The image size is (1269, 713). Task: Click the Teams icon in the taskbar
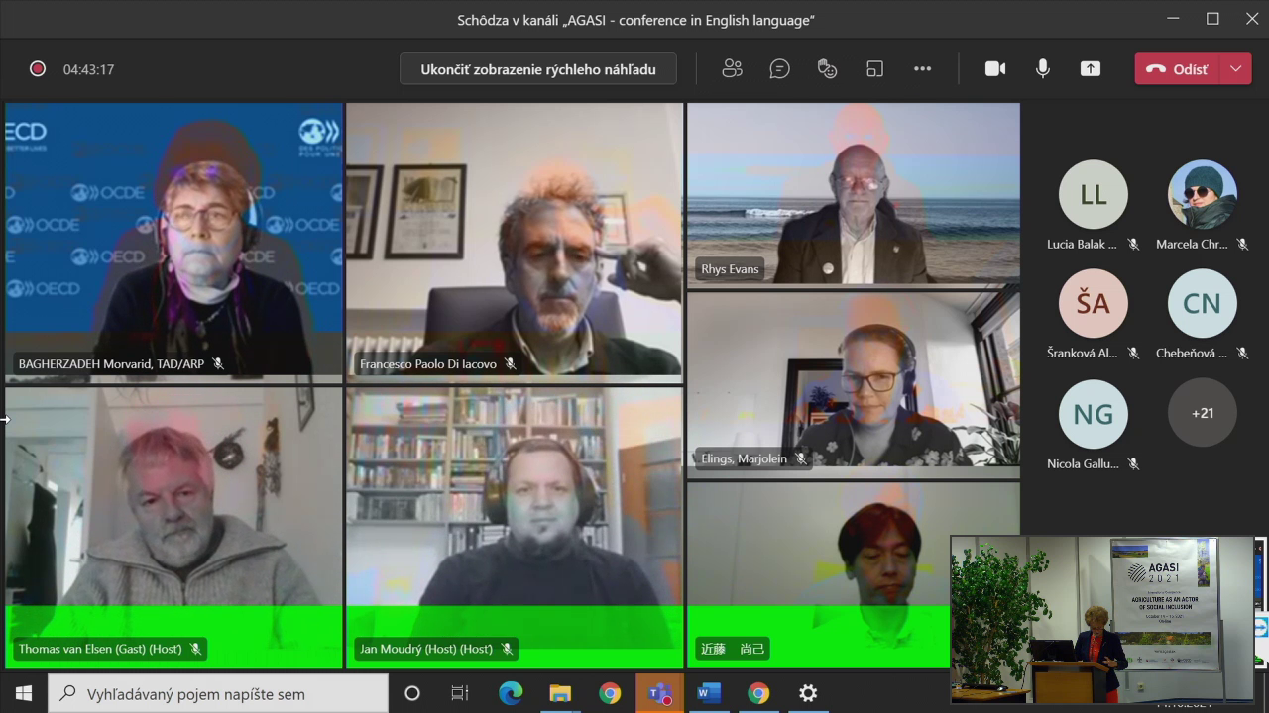[x=659, y=693]
